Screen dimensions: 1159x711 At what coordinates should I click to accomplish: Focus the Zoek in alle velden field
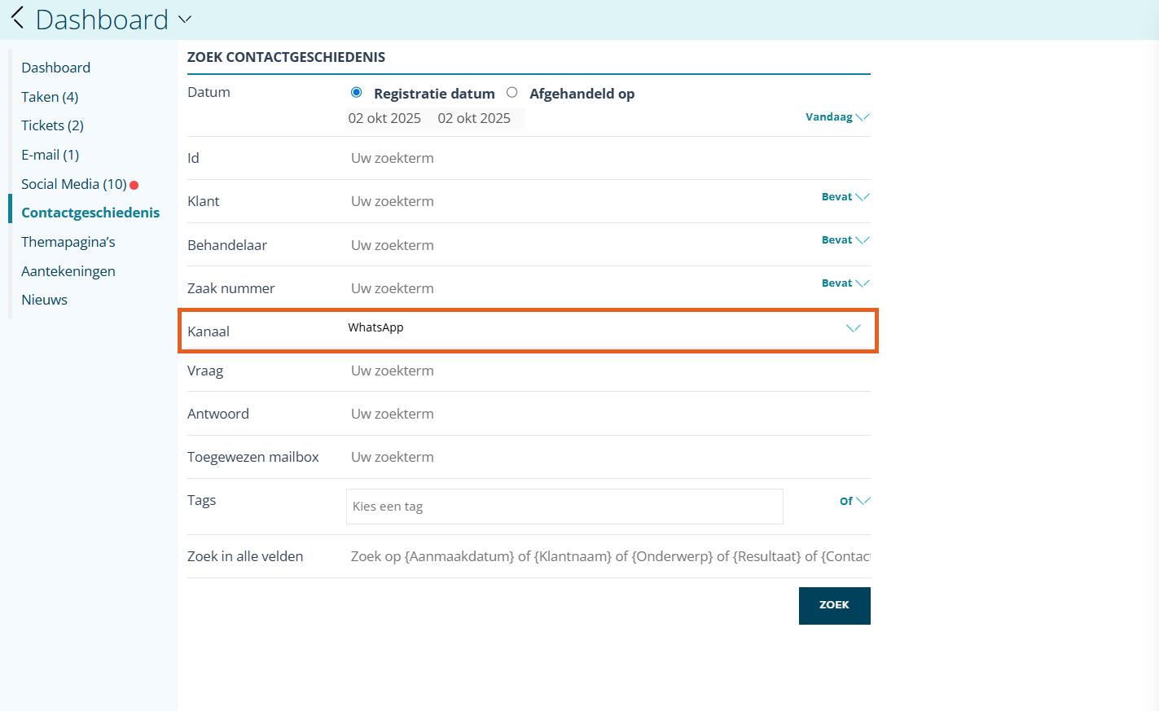609,556
